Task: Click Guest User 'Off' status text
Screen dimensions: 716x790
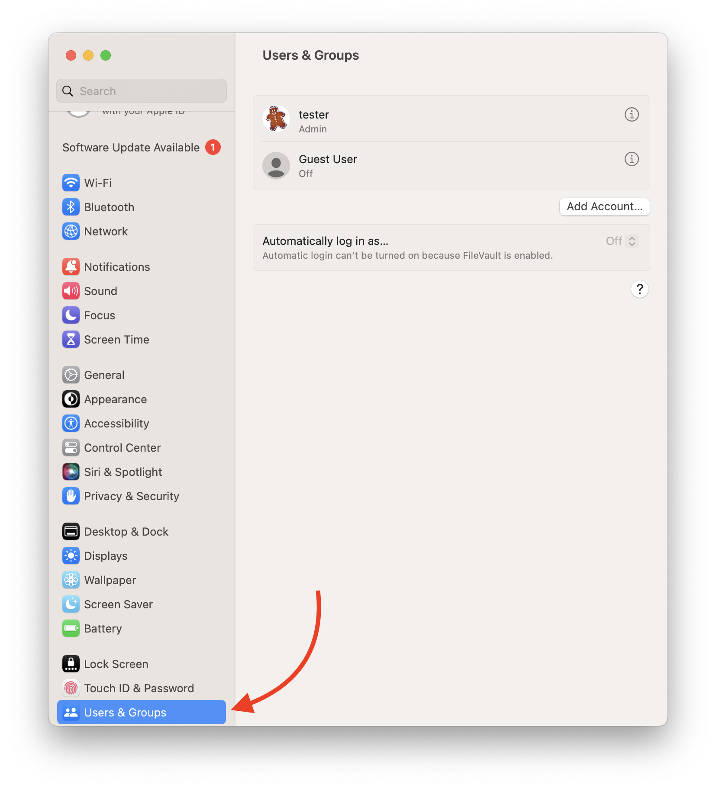Action: [306, 173]
